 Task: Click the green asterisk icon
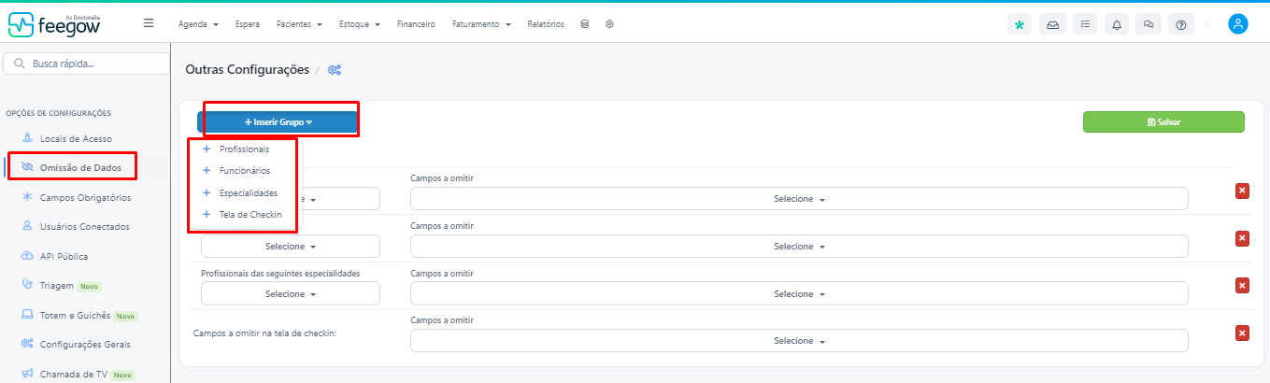click(1020, 25)
